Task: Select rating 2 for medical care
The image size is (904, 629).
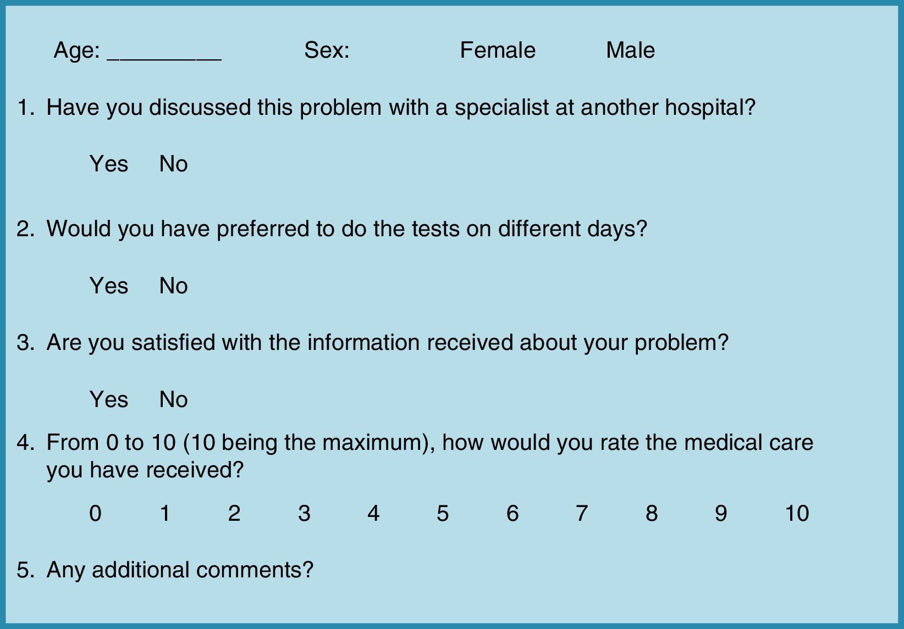Action: click(234, 514)
